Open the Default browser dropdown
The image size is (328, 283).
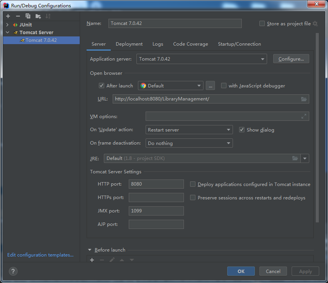[x=171, y=86]
